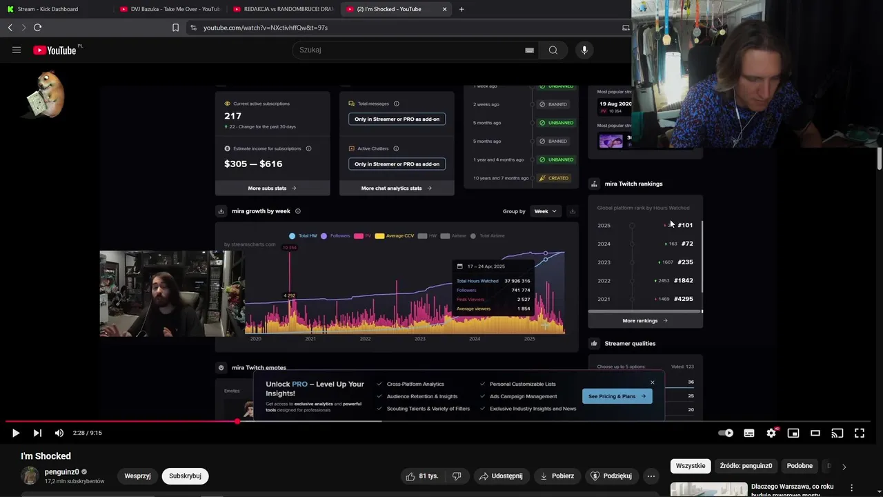
Task: Show more filter chips with right arrow
Action: pyautogui.click(x=844, y=467)
